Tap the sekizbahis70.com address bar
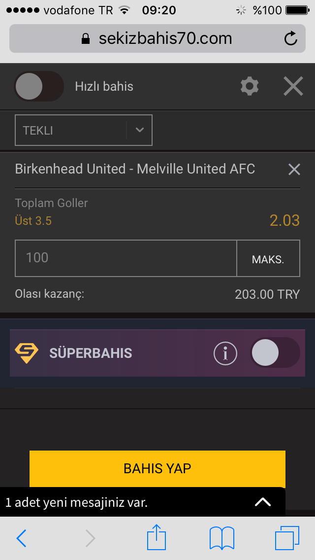Viewport: 315px width, 560px height. pyautogui.click(x=157, y=38)
